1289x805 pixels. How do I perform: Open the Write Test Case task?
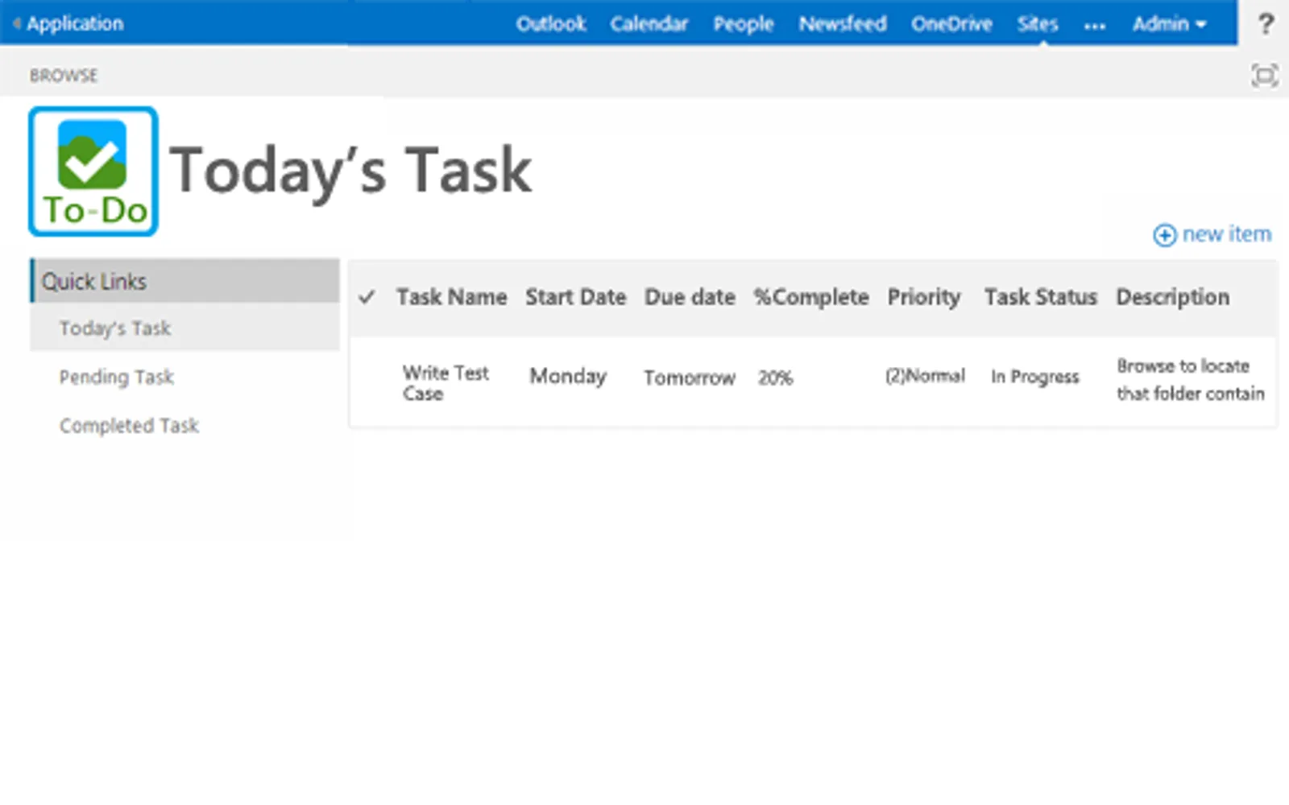point(446,383)
